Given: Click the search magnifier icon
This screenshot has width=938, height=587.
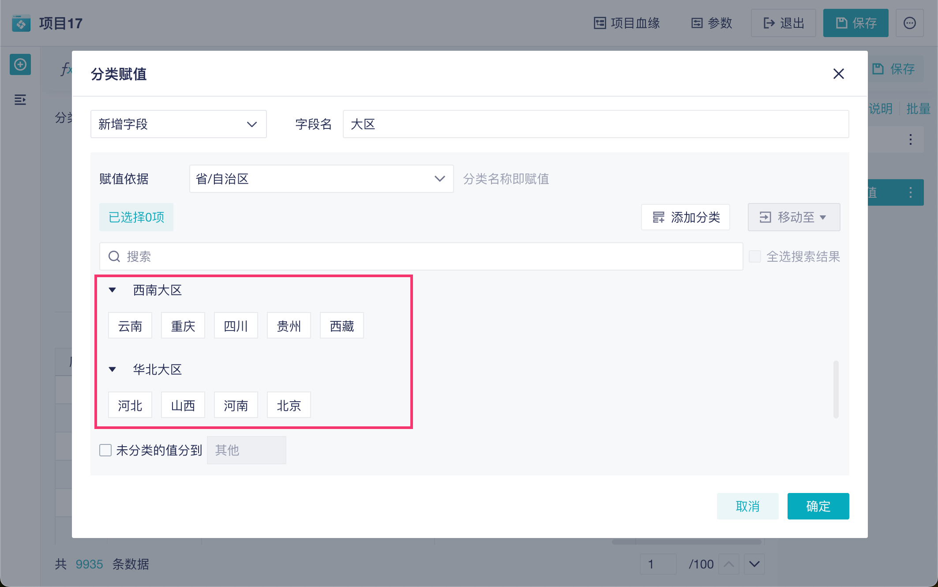Looking at the screenshot, I should tap(114, 256).
